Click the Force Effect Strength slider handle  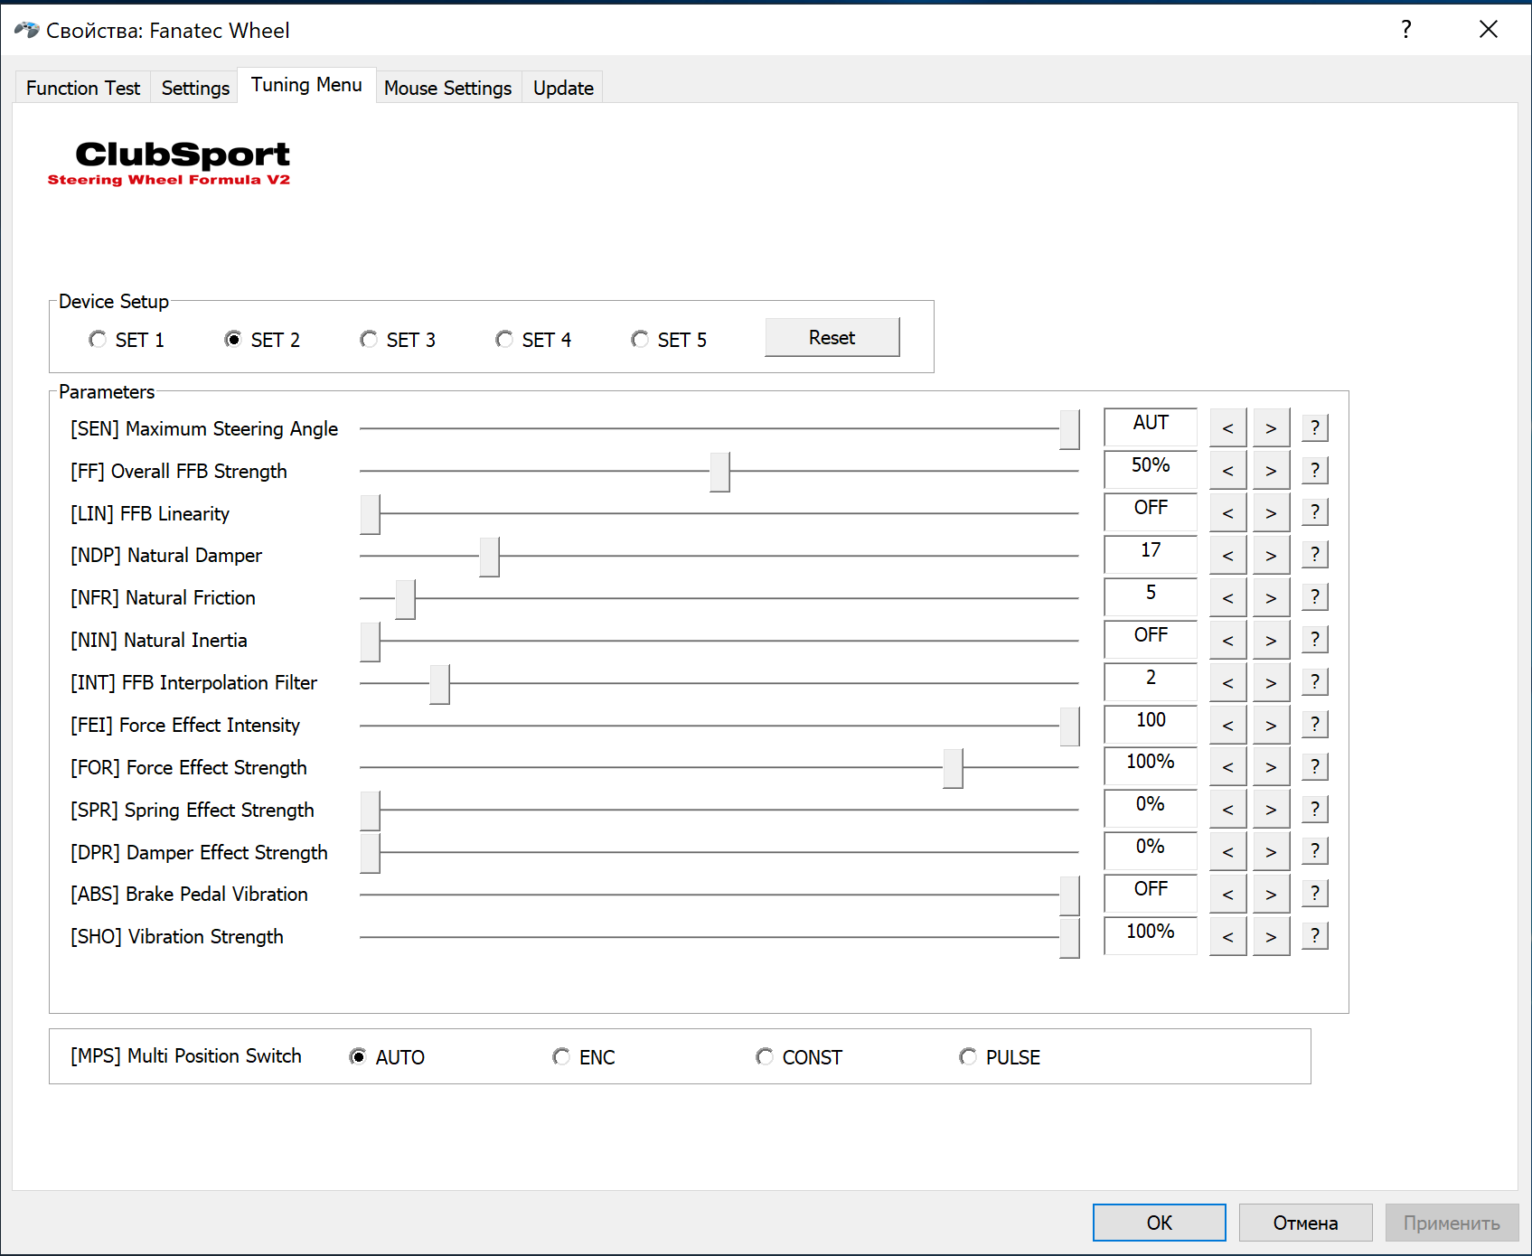tap(953, 768)
